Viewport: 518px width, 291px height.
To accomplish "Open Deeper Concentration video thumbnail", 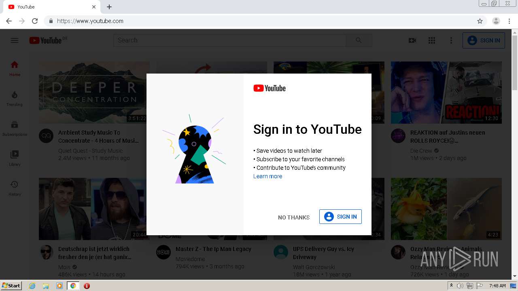I will [x=94, y=93].
